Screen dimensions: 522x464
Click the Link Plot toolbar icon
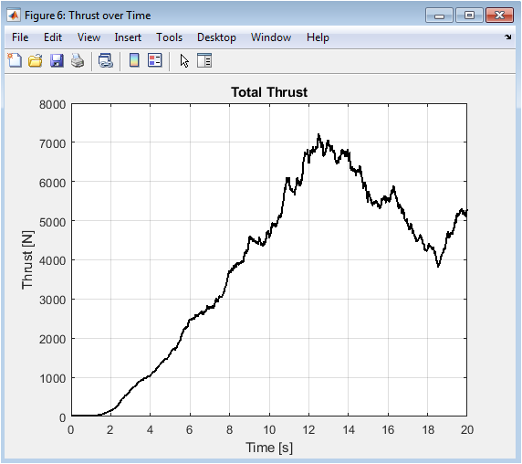pos(106,60)
